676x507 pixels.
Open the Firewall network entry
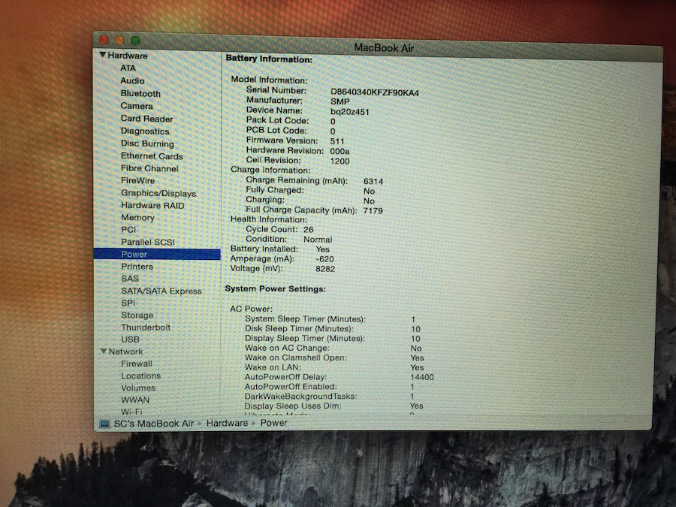tap(137, 364)
